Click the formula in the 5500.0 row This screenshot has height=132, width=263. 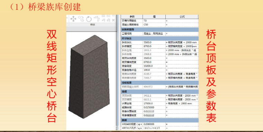pyautogui.click(x=182, y=43)
